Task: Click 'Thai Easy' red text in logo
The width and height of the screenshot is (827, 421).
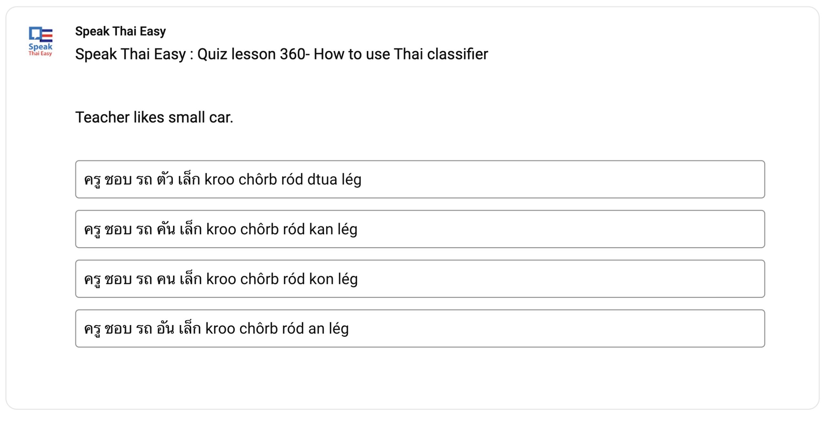Action: [x=40, y=54]
